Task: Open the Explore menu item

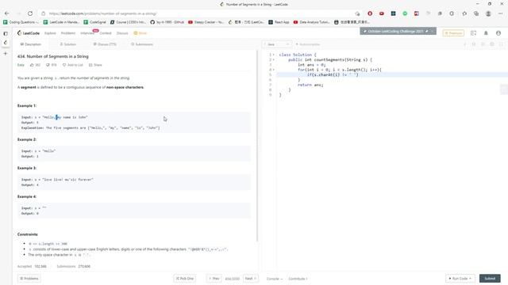Action: click(50, 33)
